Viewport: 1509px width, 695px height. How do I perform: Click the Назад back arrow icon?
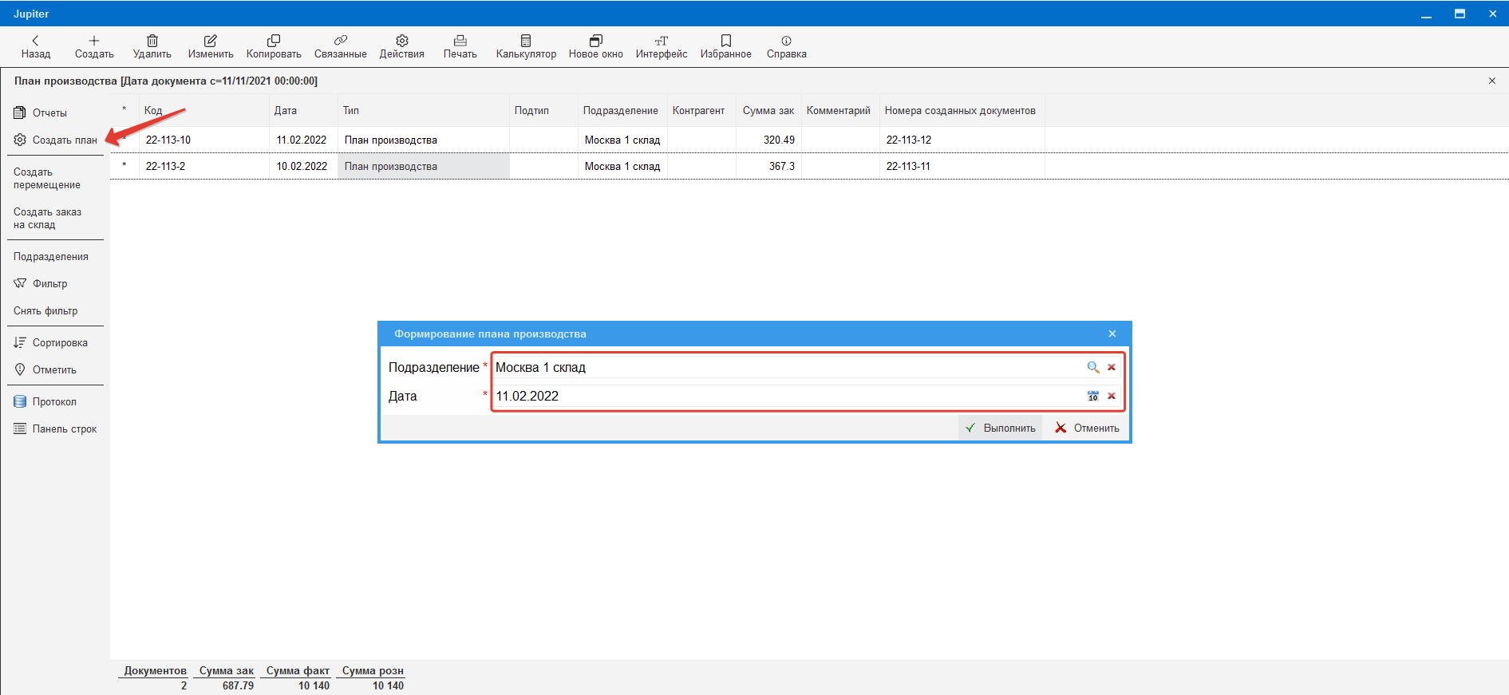[x=35, y=41]
